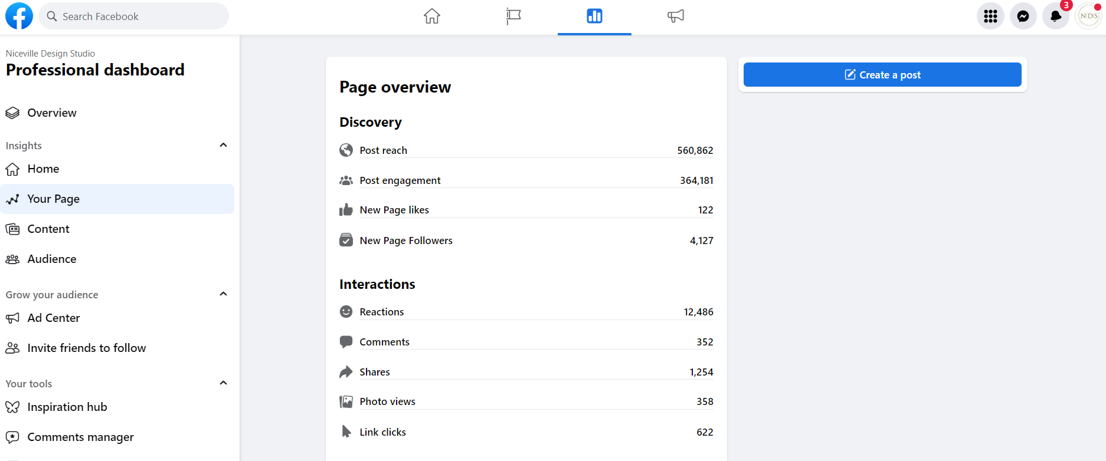Viewport: 1106px width, 461px height.
Task: Open Ad Center from the sidebar
Action: coord(117,318)
